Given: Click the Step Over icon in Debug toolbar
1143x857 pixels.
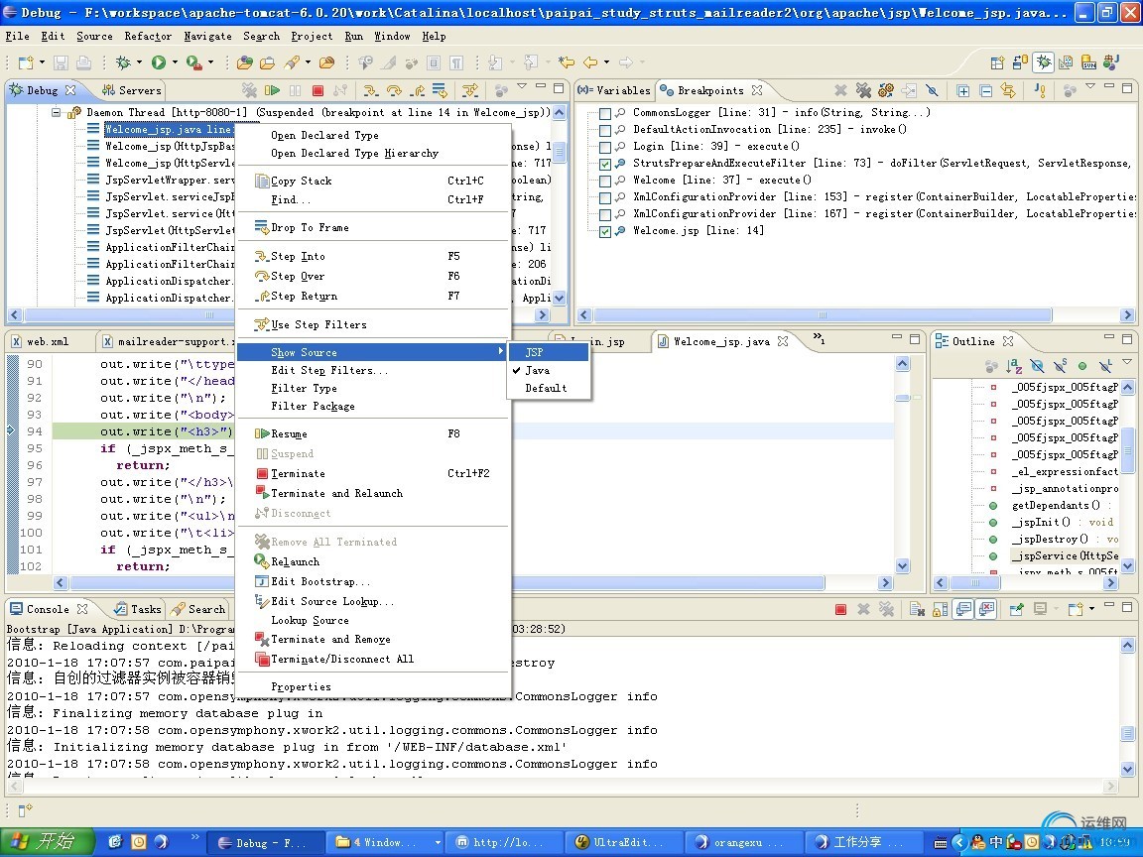Looking at the screenshot, I should point(394,90).
